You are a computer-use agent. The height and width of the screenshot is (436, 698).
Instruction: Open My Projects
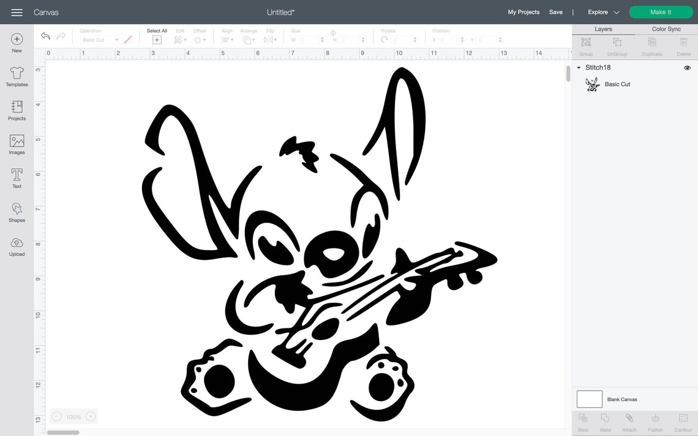pos(523,12)
